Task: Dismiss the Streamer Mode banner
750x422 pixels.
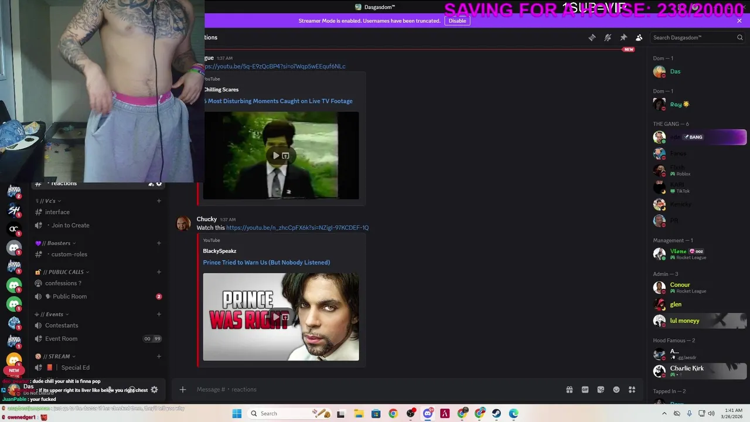Action: coord(739,21)
